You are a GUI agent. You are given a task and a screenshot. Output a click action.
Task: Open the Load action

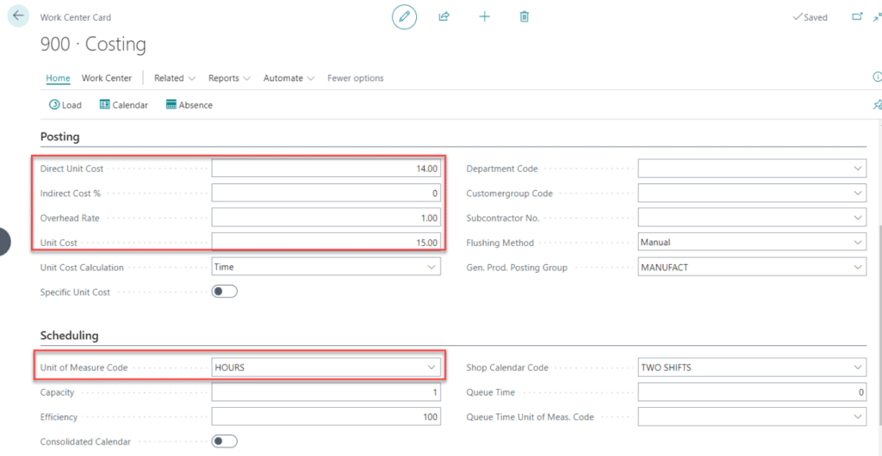pos(65,105)
